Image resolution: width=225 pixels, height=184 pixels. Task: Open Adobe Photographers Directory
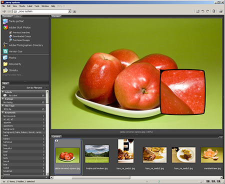[23, 45]
